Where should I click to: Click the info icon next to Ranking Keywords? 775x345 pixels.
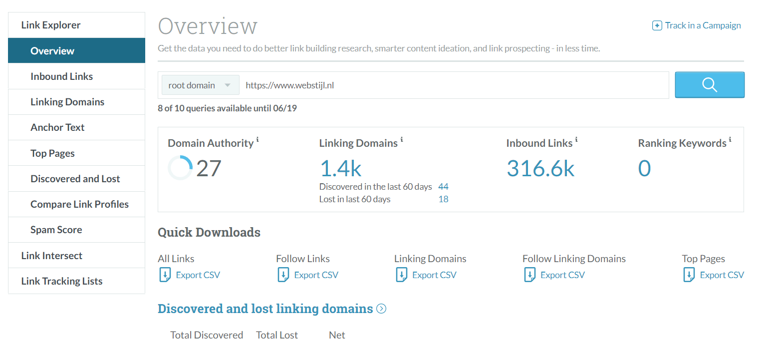730,139
